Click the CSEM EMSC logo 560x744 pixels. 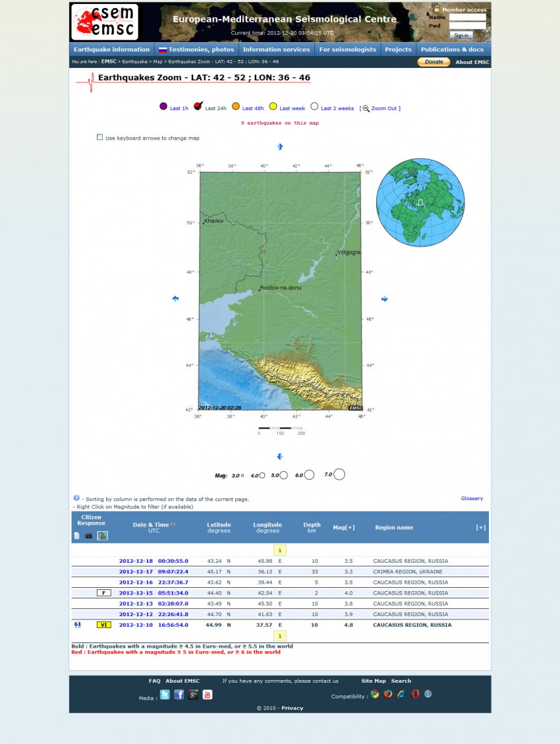(105, 22)
